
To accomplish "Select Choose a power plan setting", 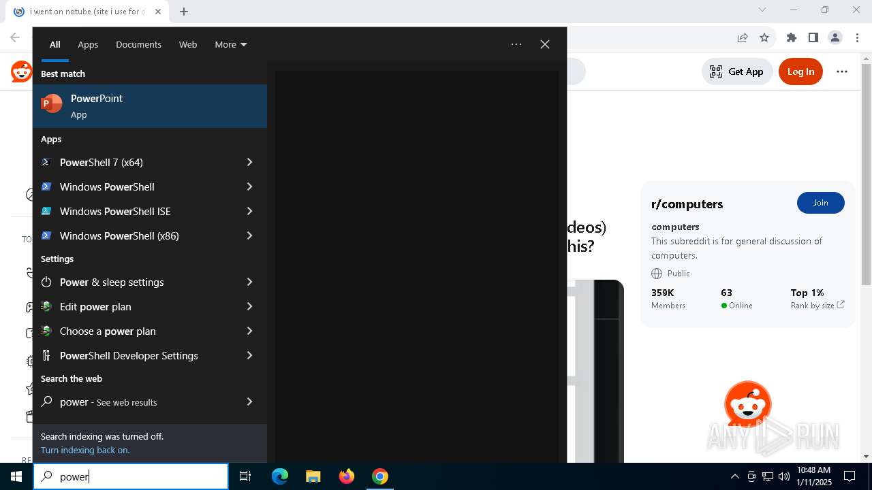I will (x=138, y=331).
